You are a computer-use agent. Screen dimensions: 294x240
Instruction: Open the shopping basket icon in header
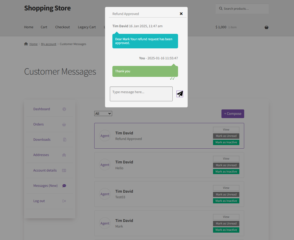point(266,27)
